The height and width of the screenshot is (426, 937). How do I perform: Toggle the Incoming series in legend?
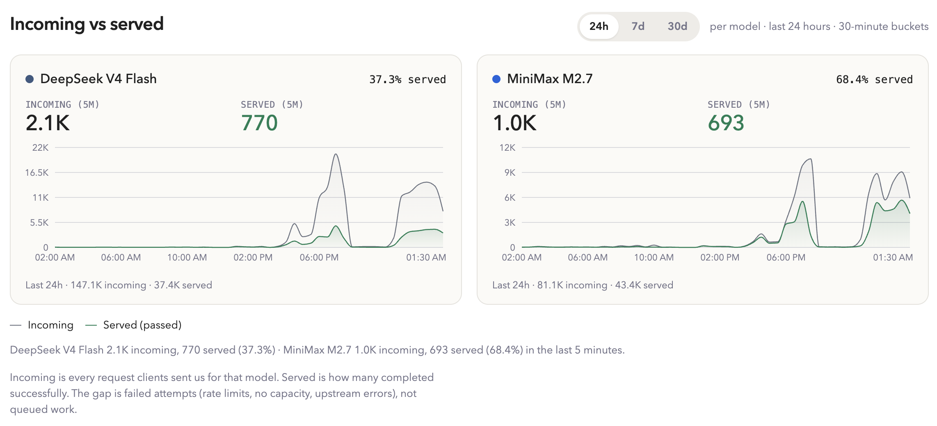[50, 325]
